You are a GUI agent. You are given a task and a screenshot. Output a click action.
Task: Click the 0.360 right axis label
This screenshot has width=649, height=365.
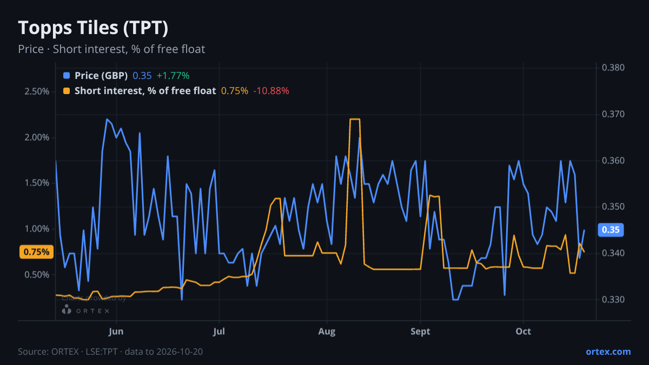click(x=613, y=161)
